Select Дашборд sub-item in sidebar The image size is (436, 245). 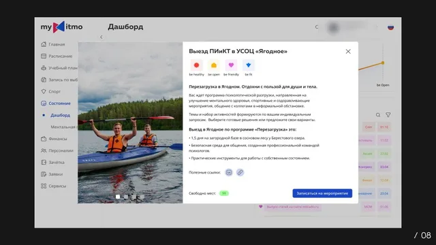click(60, 115)
